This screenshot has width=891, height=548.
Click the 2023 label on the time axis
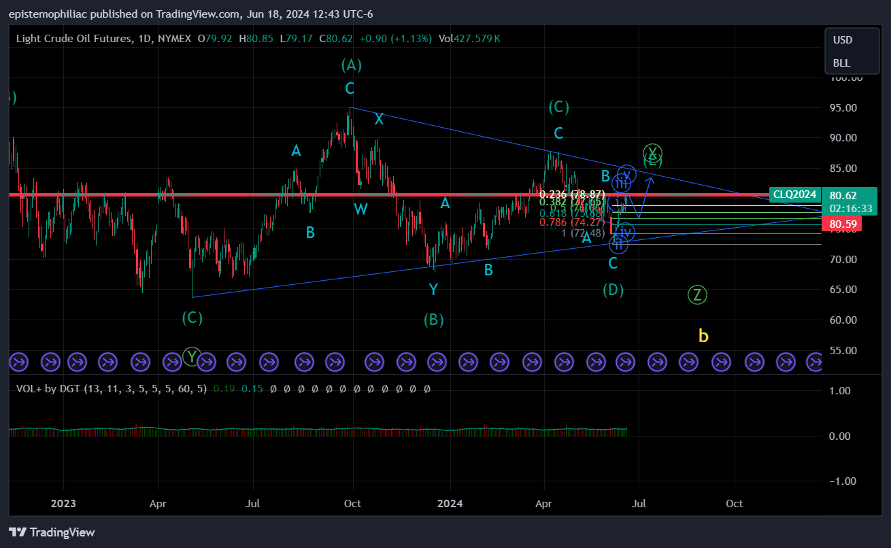pos(63,504)
